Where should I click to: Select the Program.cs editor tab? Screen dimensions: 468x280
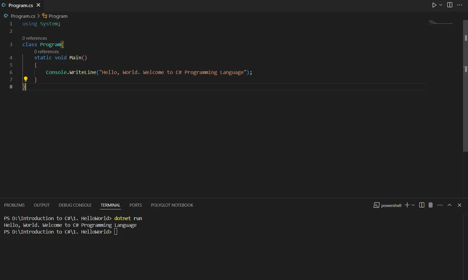click(21, 5)
